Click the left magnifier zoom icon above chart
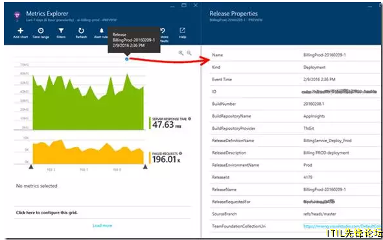 click(x=181, y=53)
